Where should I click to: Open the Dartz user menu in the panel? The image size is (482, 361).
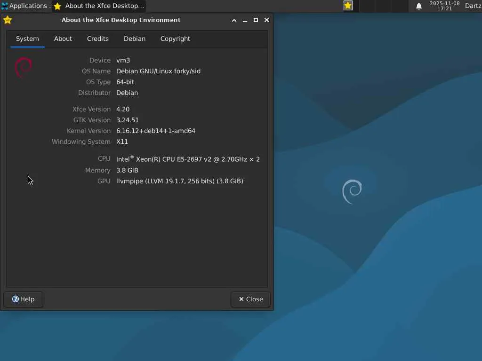pyautogui.click(x=473, y=6)
